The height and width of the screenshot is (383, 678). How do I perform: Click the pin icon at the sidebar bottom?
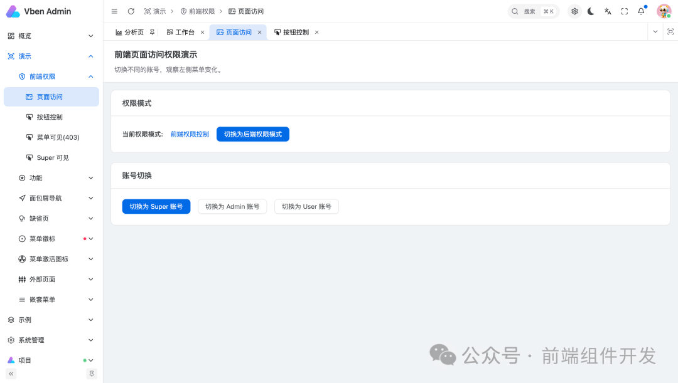92,373
